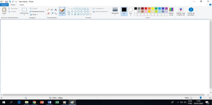212x105 pixels.
Task: Open Paint Help question mark icon
Action: pos(210,4)
